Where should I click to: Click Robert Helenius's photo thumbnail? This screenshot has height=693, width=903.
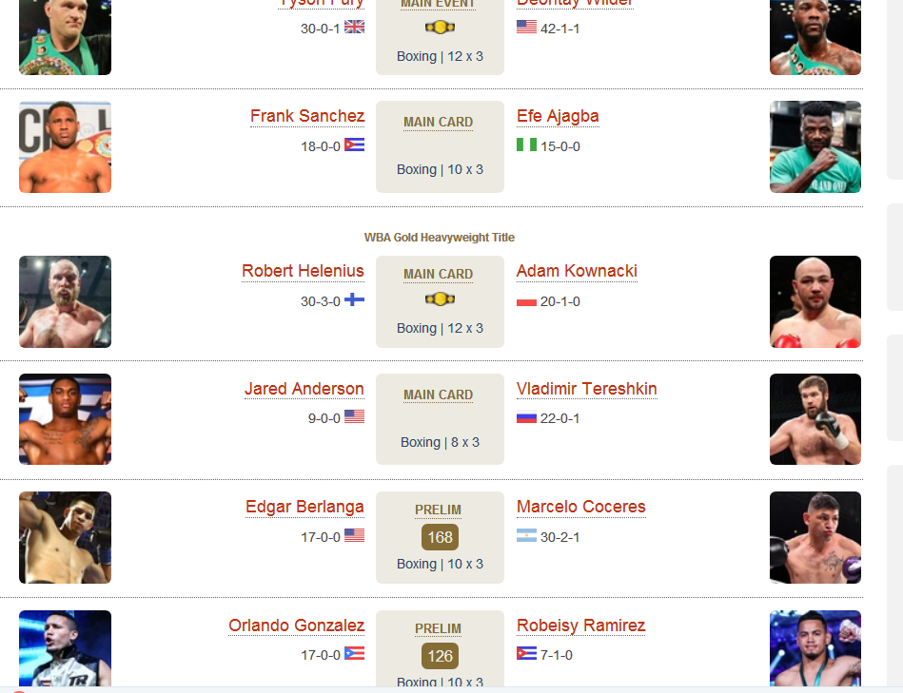65,302
